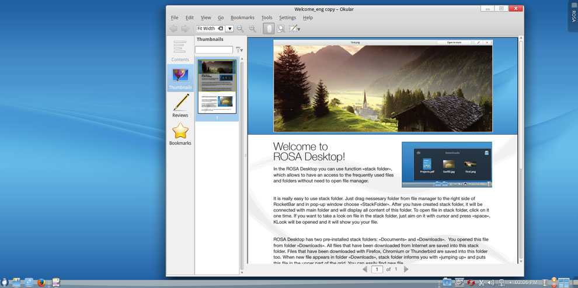Expand the zoom level dropdown arrow
Screen dimensions: 578x288
[x=229, y=29]
